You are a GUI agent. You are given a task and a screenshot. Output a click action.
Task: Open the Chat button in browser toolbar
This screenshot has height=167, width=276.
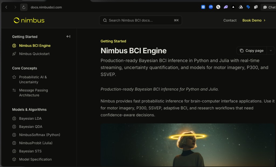pyautogui.click(x=269, y=7)
